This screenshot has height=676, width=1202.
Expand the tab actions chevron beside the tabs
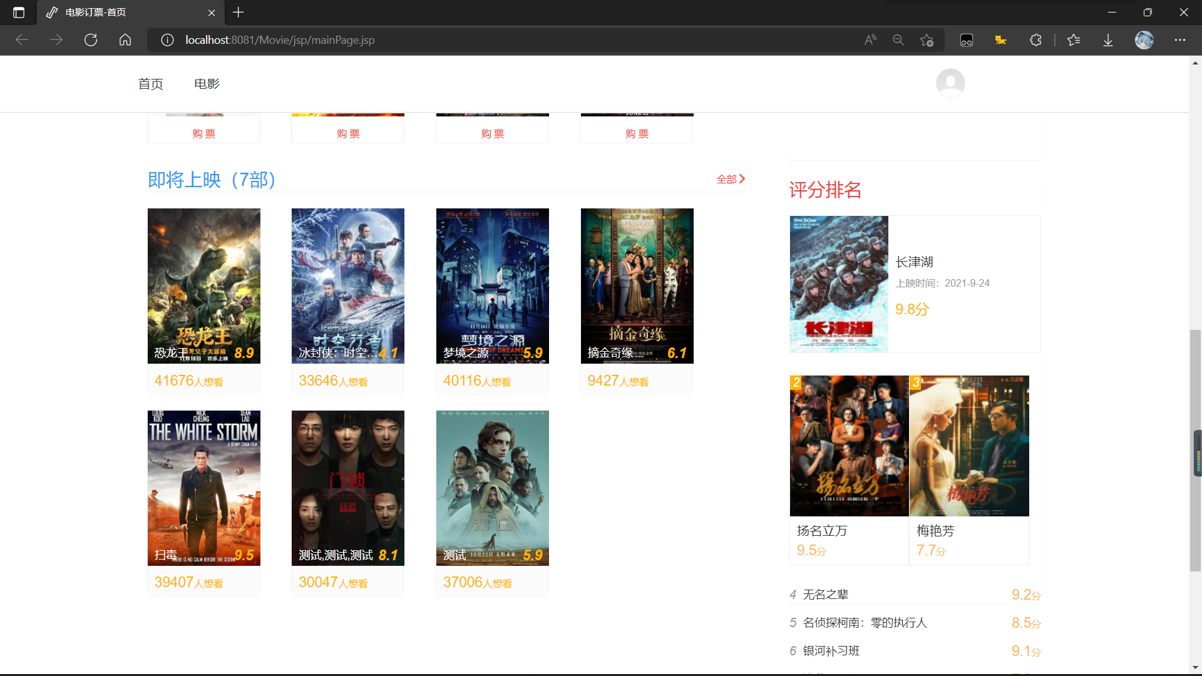19,13
